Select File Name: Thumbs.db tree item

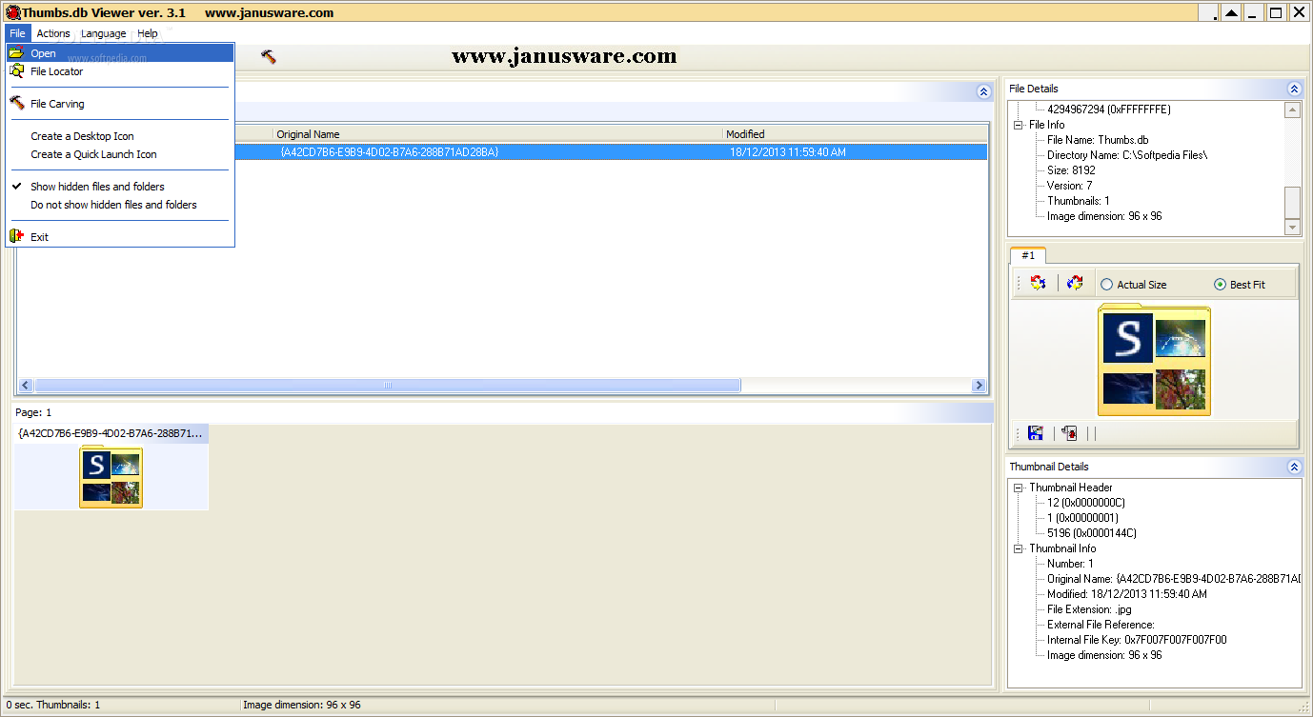coord(1098,140)
